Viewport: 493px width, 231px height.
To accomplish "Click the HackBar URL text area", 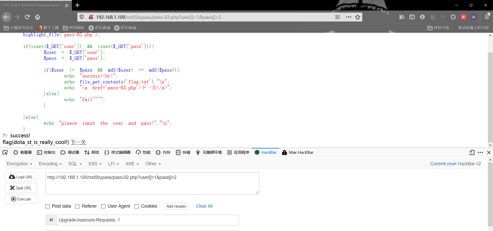I will (152, 183).
